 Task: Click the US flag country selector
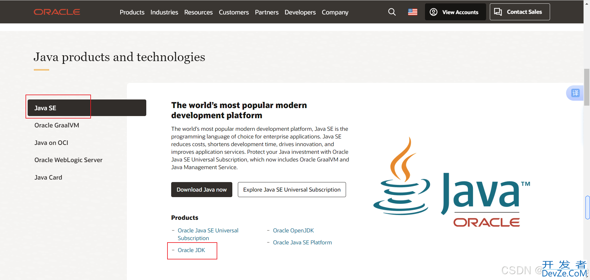click(x=412, y=12)
